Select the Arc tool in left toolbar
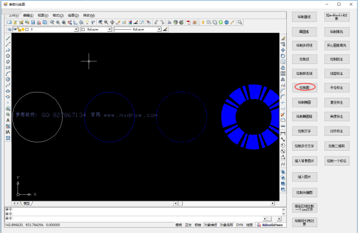The image size is (358, 233). [8, 73]
